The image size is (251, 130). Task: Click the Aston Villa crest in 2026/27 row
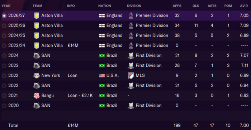tap(37, 15)
